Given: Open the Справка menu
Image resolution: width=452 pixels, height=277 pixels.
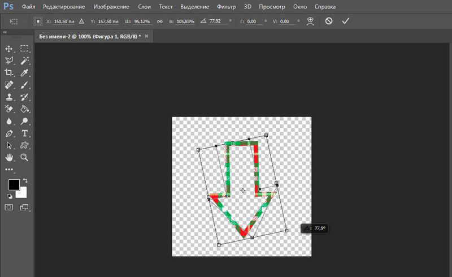Looking at the screenshot, I should click(325, 7).
